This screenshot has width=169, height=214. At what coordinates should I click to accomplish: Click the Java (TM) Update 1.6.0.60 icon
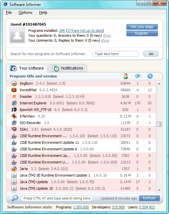(x=14, y=182)
